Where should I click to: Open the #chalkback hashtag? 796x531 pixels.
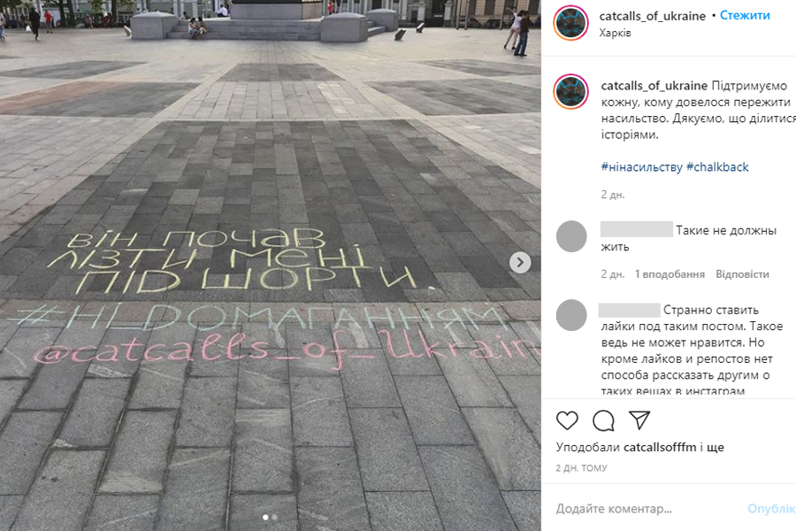(717, 166)
